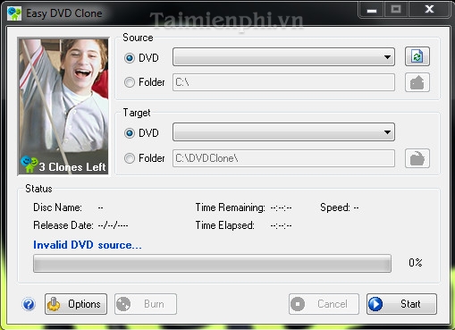
Task: Click the 0% progress percentage text
Action: pos(416,263)
